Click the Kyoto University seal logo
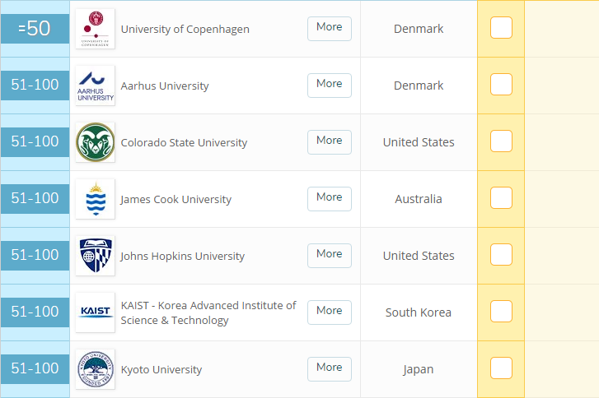599x398 pixels. (x=95, y=369)
